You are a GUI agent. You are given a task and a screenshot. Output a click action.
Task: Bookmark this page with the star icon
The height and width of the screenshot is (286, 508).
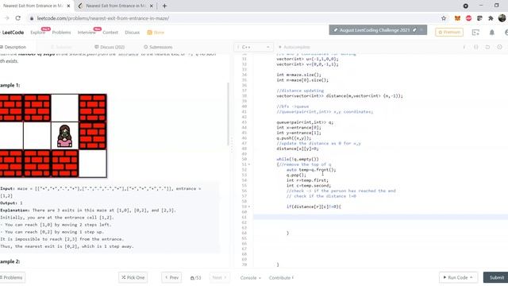click(x=444, y=18)
